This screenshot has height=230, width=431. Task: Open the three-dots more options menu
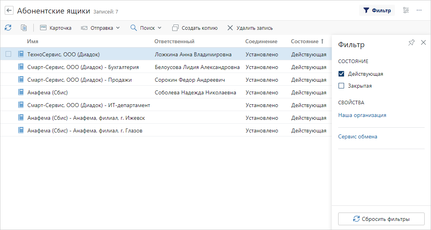[419, 10]
